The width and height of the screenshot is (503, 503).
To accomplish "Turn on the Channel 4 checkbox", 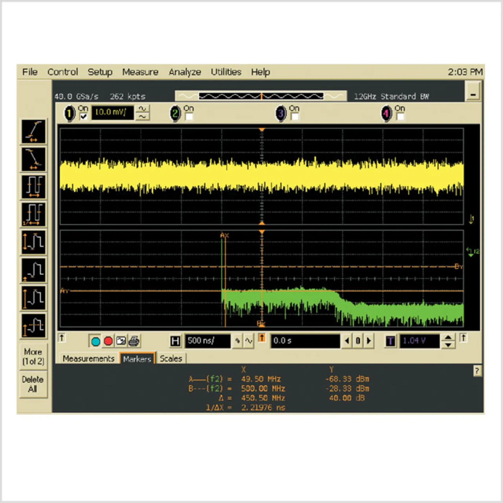I will [400, 117].
